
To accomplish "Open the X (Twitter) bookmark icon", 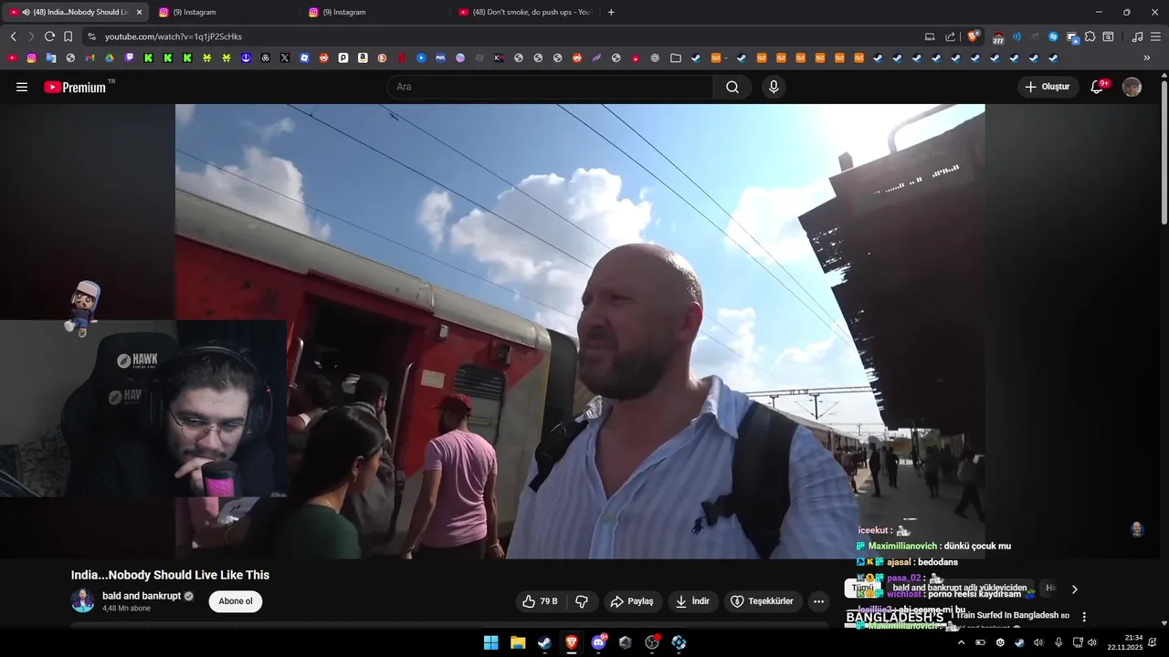I will coord(285,57).
